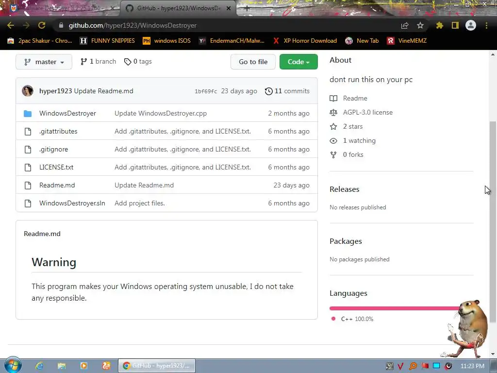Click the C++ 100.0% language link
This screenshot has width=497, height=373.
click(x=357, y=319)
